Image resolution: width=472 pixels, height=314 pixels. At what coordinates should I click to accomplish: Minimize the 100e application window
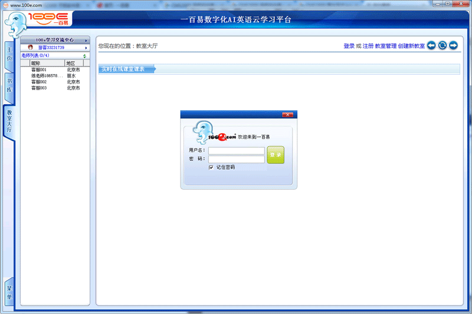click(x=437, y=4)
